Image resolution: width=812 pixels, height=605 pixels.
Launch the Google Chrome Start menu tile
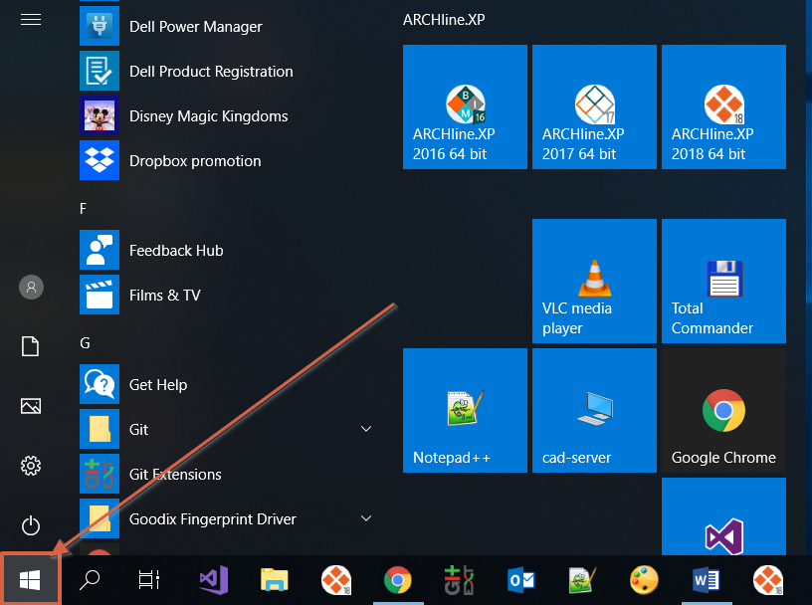724,410
